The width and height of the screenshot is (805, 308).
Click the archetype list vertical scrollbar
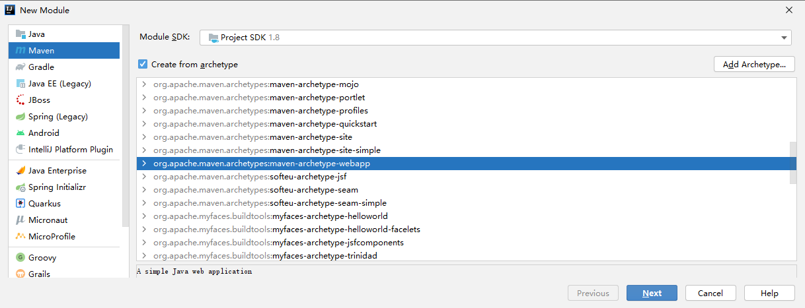point(792,163)
